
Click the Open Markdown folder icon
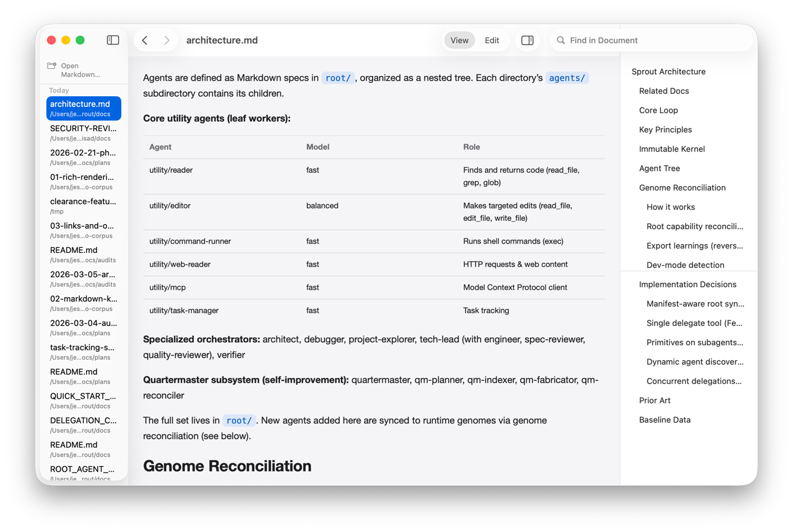coord(52,64)
